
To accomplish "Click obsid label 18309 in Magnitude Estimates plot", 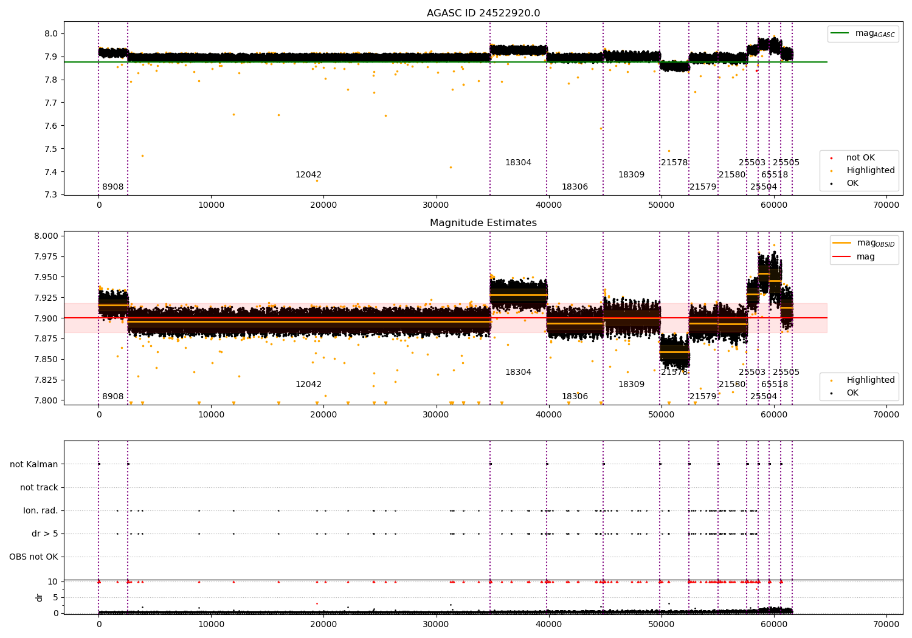I will pos(632,385).
